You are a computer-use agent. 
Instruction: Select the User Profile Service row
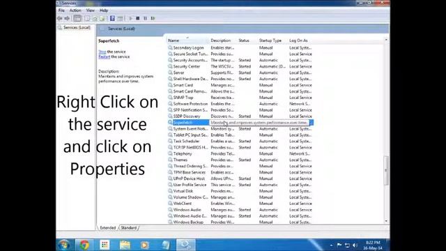point(240,185)
